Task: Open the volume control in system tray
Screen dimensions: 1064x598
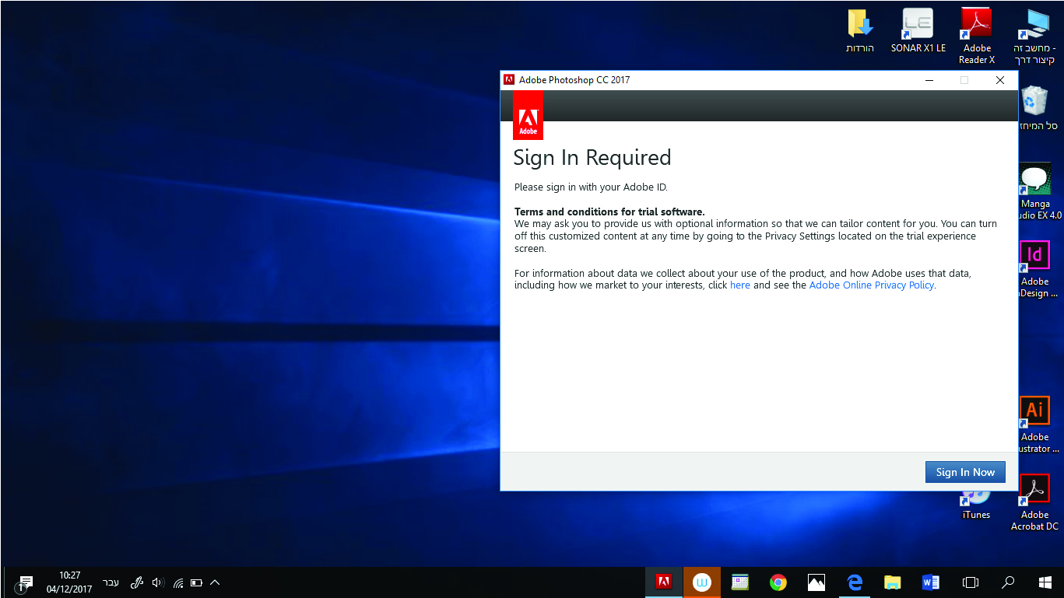Action: (158, 582)
